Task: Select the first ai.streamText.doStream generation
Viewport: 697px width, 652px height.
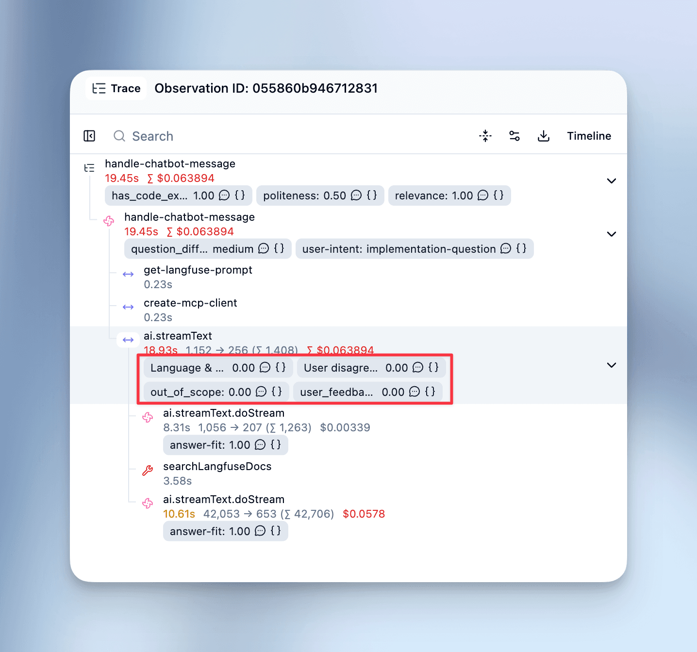Action: (x=223, y=413)
